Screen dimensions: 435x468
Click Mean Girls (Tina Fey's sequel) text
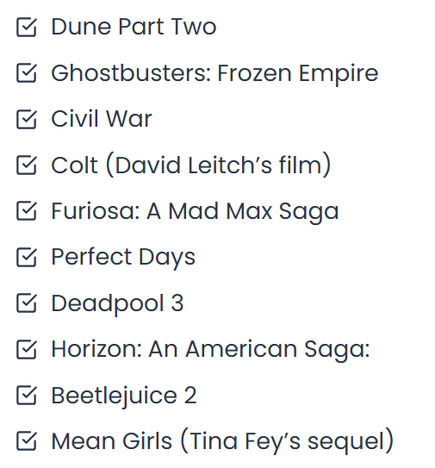pos(222,440)
